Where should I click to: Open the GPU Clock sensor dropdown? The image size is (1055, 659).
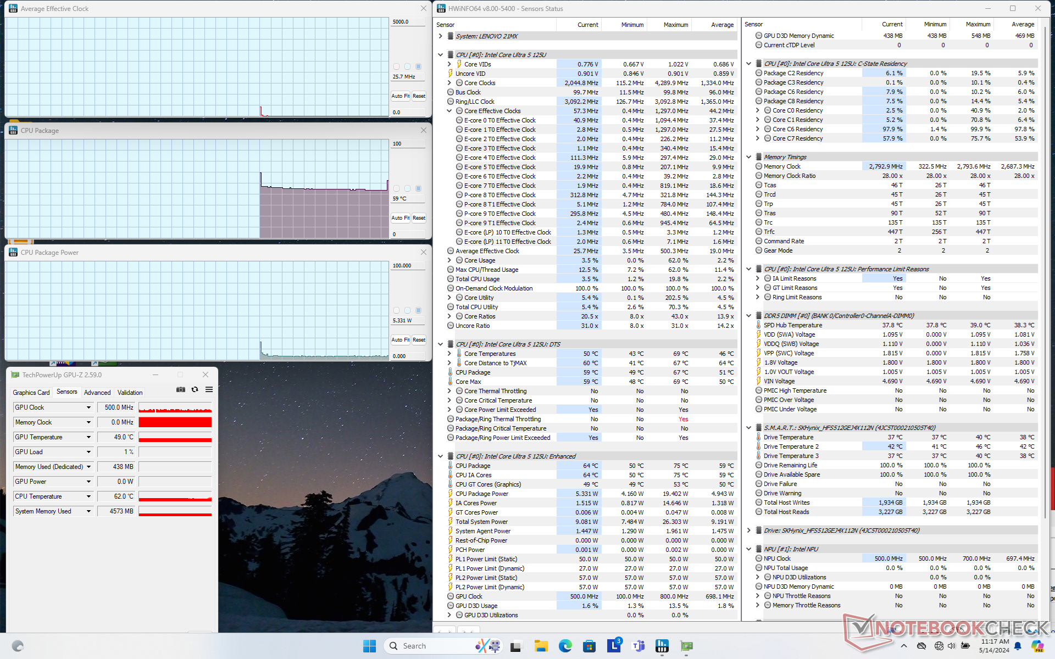88,407
